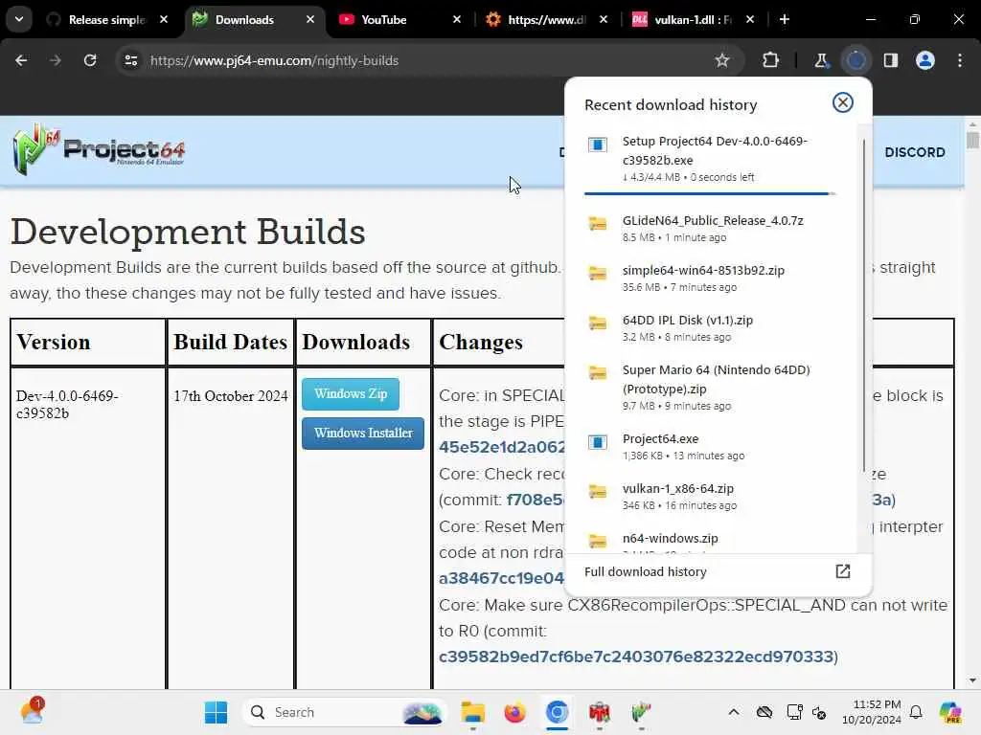The height and width of the screenshot is (735, 981).
Task: Open Setup Project64 Dev-4.0.0-6469 download entry
Action: (711, 158)
